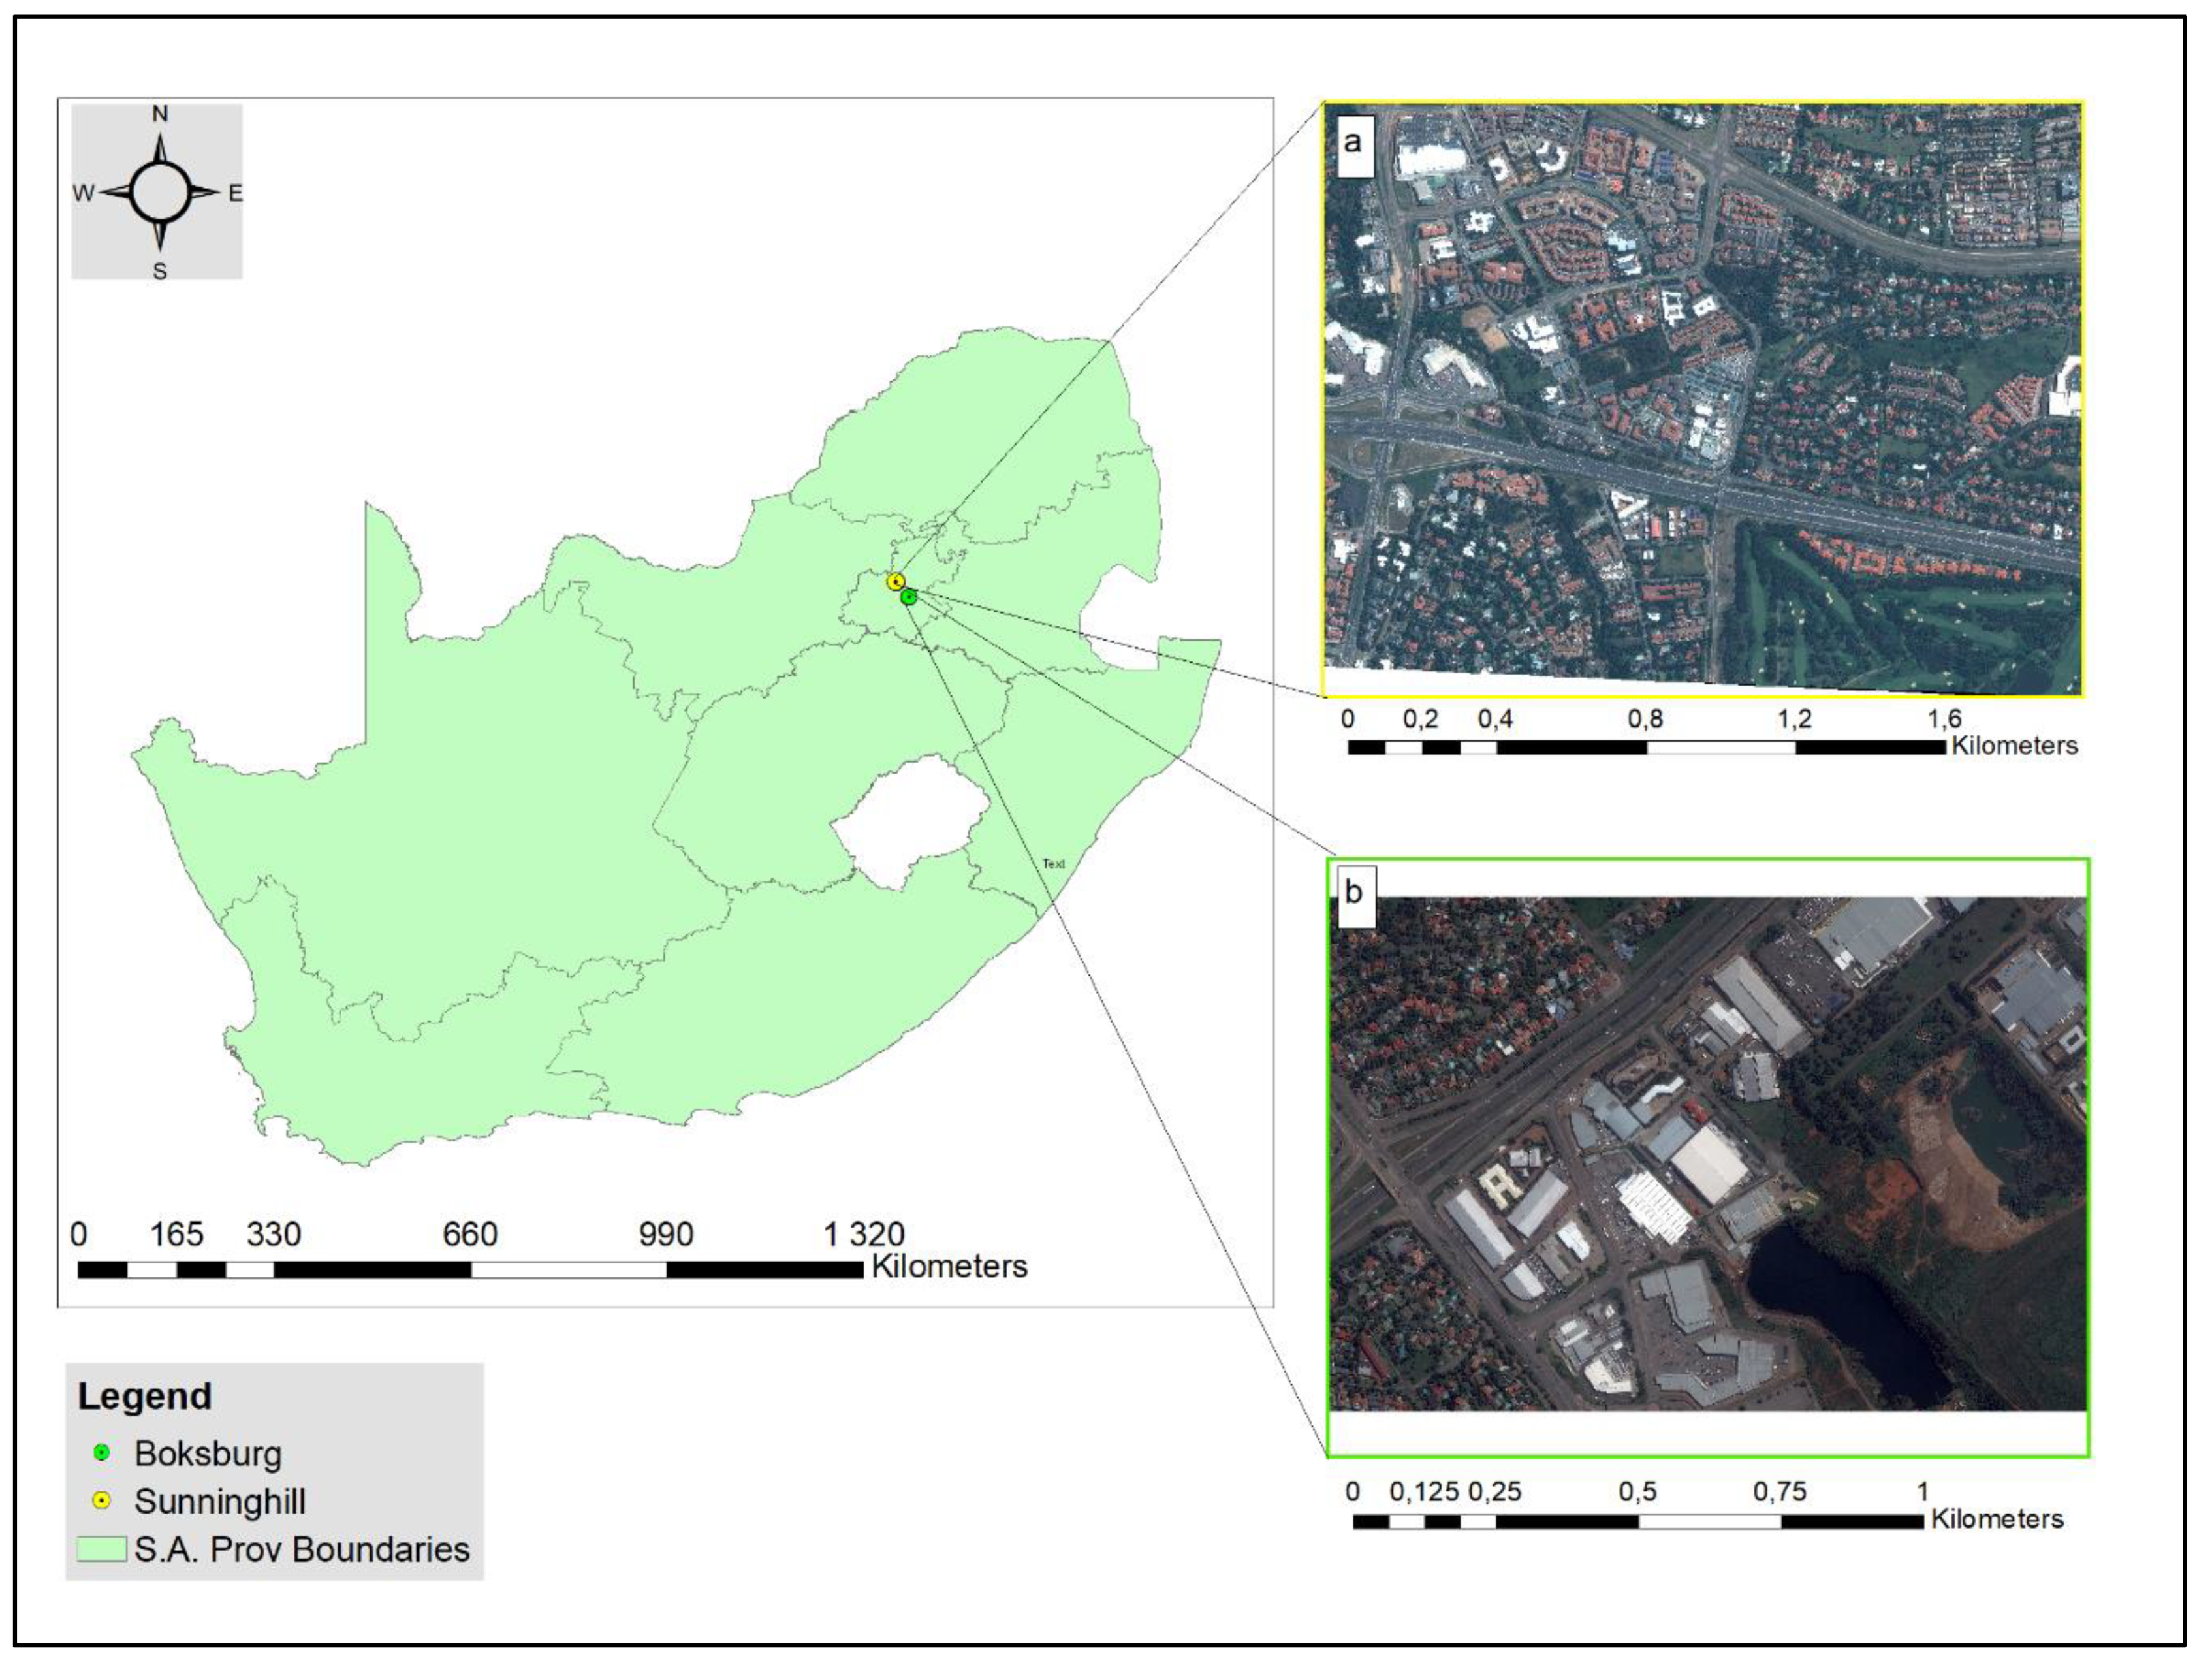
Task: Select the Sunninghill satellite image inset
Action: (1703, 400)
